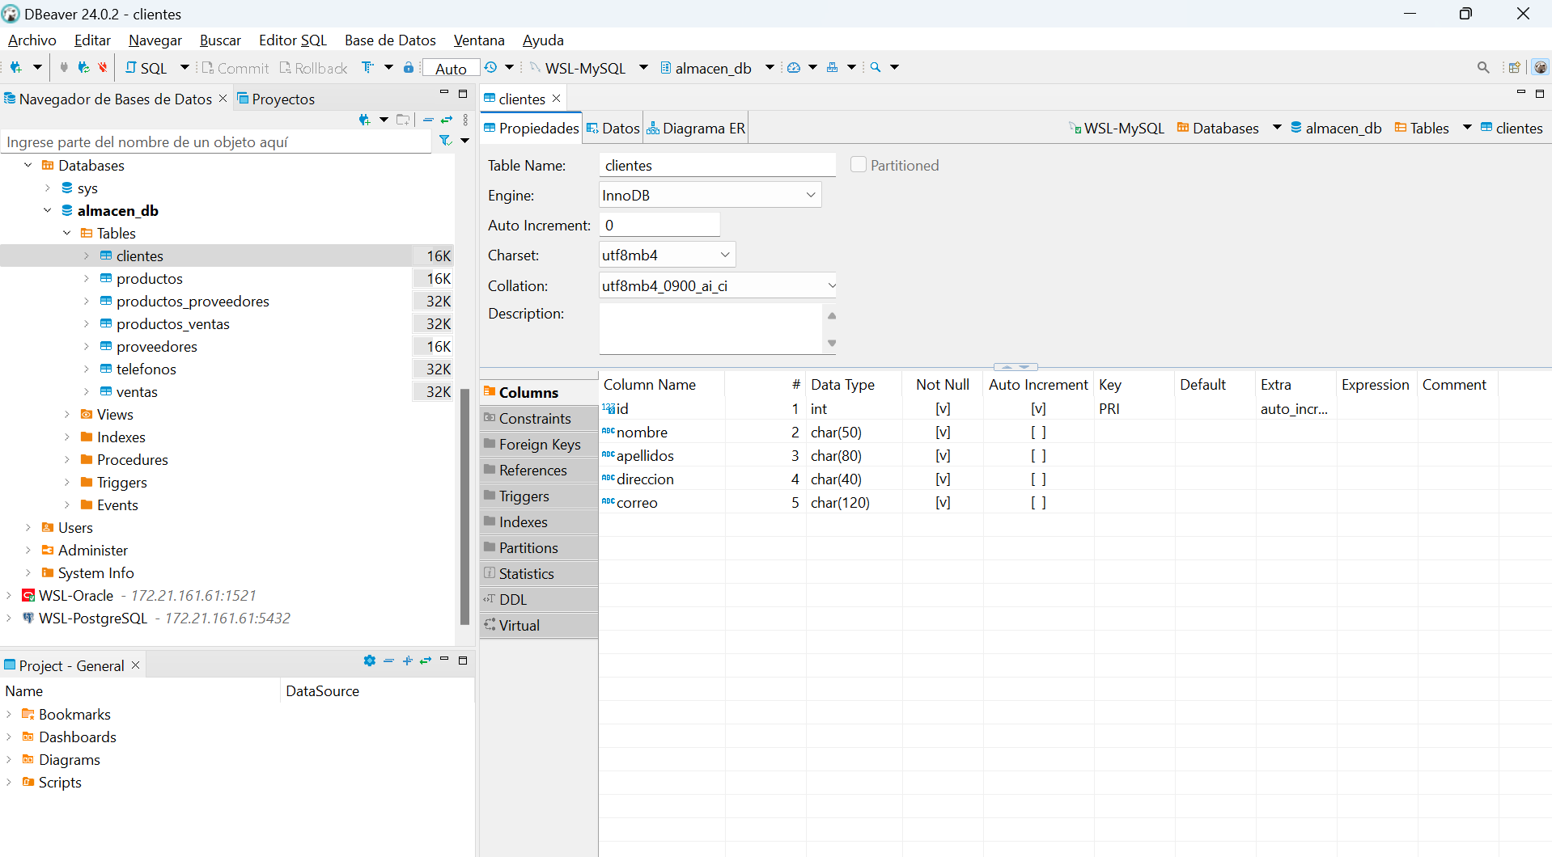Expand the WSL-Oracle connection

click(x=9, y=595)
